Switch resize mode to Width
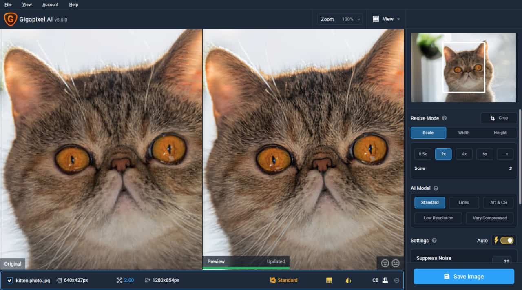This screenshot has height=290, width=522. click(464, 133)
